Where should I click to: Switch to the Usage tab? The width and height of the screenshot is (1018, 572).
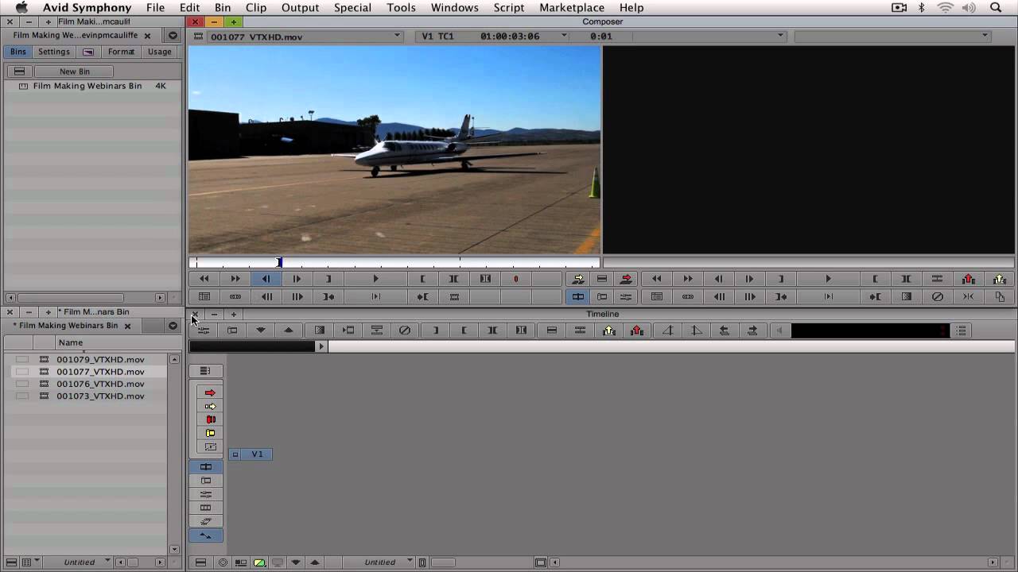click(x=159, y=52)
